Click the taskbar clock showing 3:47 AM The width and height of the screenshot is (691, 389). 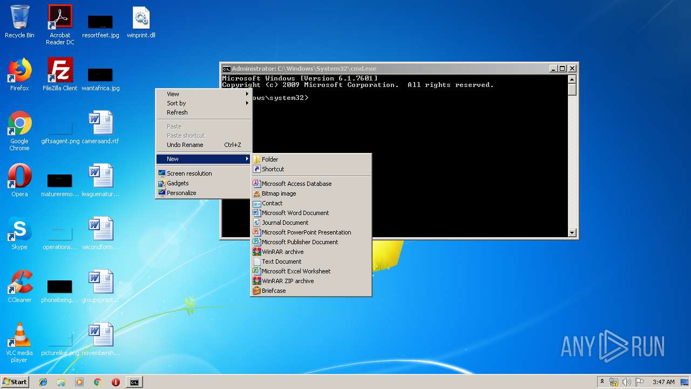[x=663, y=382]
